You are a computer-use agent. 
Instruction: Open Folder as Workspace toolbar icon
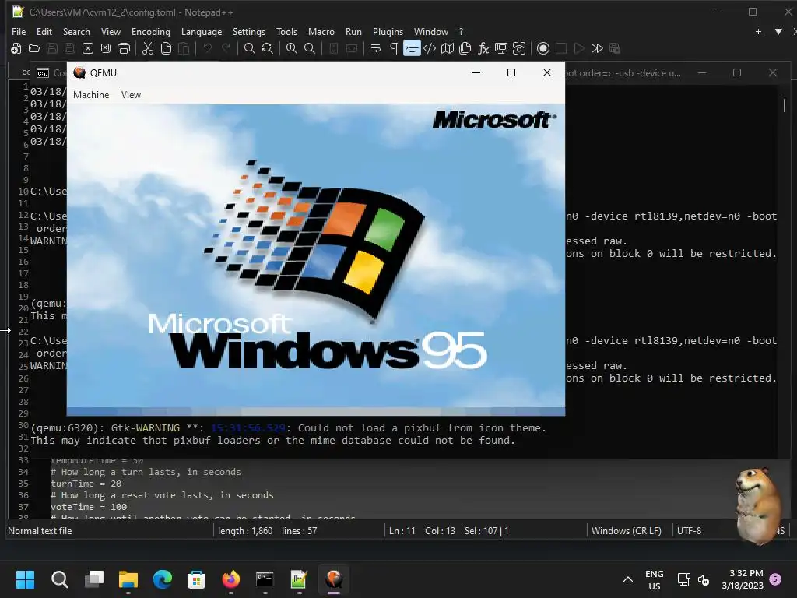(x=501, y=48)
